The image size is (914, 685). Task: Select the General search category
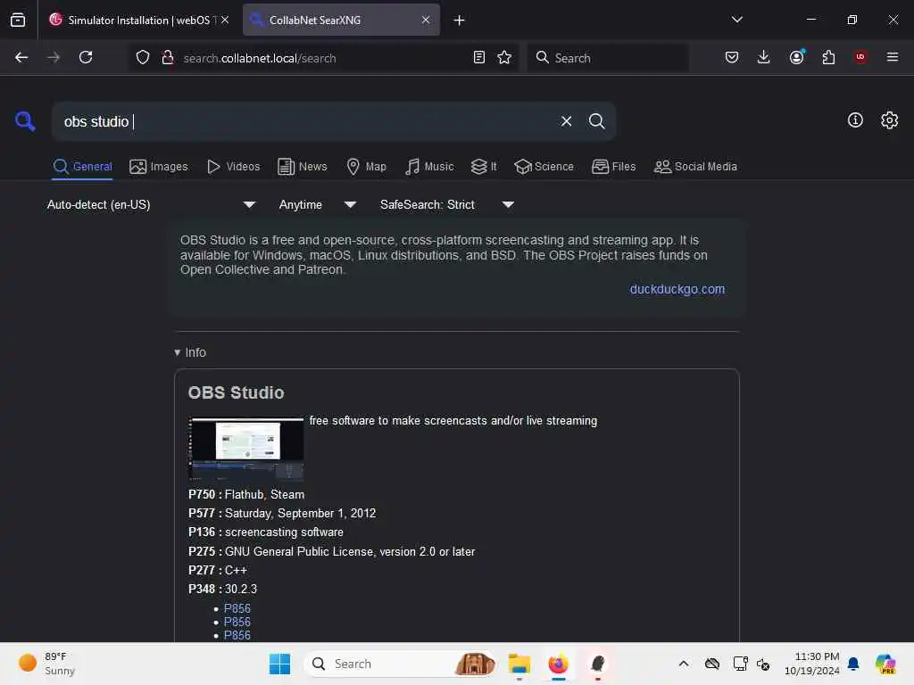pyautogui.click(x=82, y=167)
